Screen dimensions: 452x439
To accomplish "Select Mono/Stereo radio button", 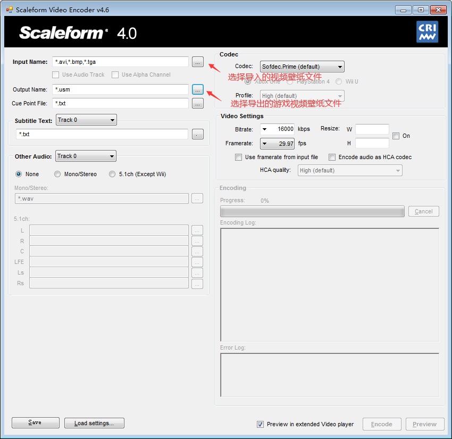I will click(x=57, y=174).
